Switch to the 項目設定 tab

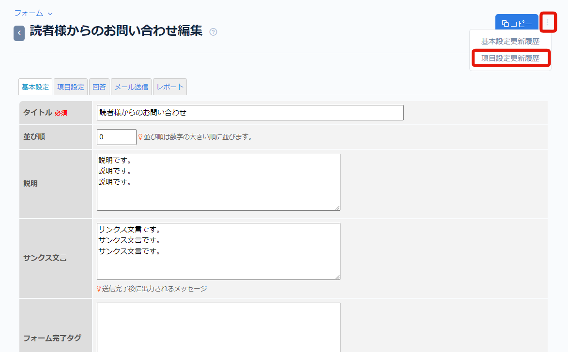pos(71,87)
